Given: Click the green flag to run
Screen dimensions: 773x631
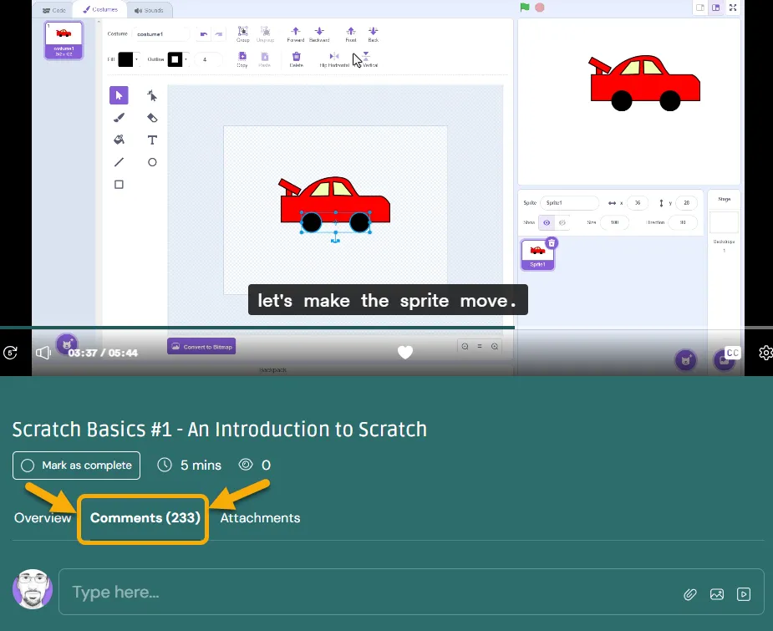Looking at the screenshot, I should coord(525,8).
